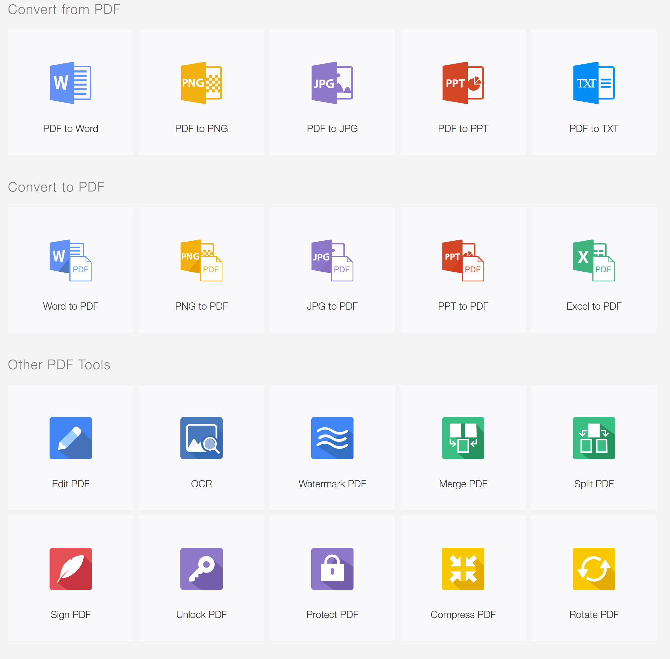The height and width of the screenshot is (659, 670).
Task: Click the "PDF to JPG" label
Action: tap(332, 129)
